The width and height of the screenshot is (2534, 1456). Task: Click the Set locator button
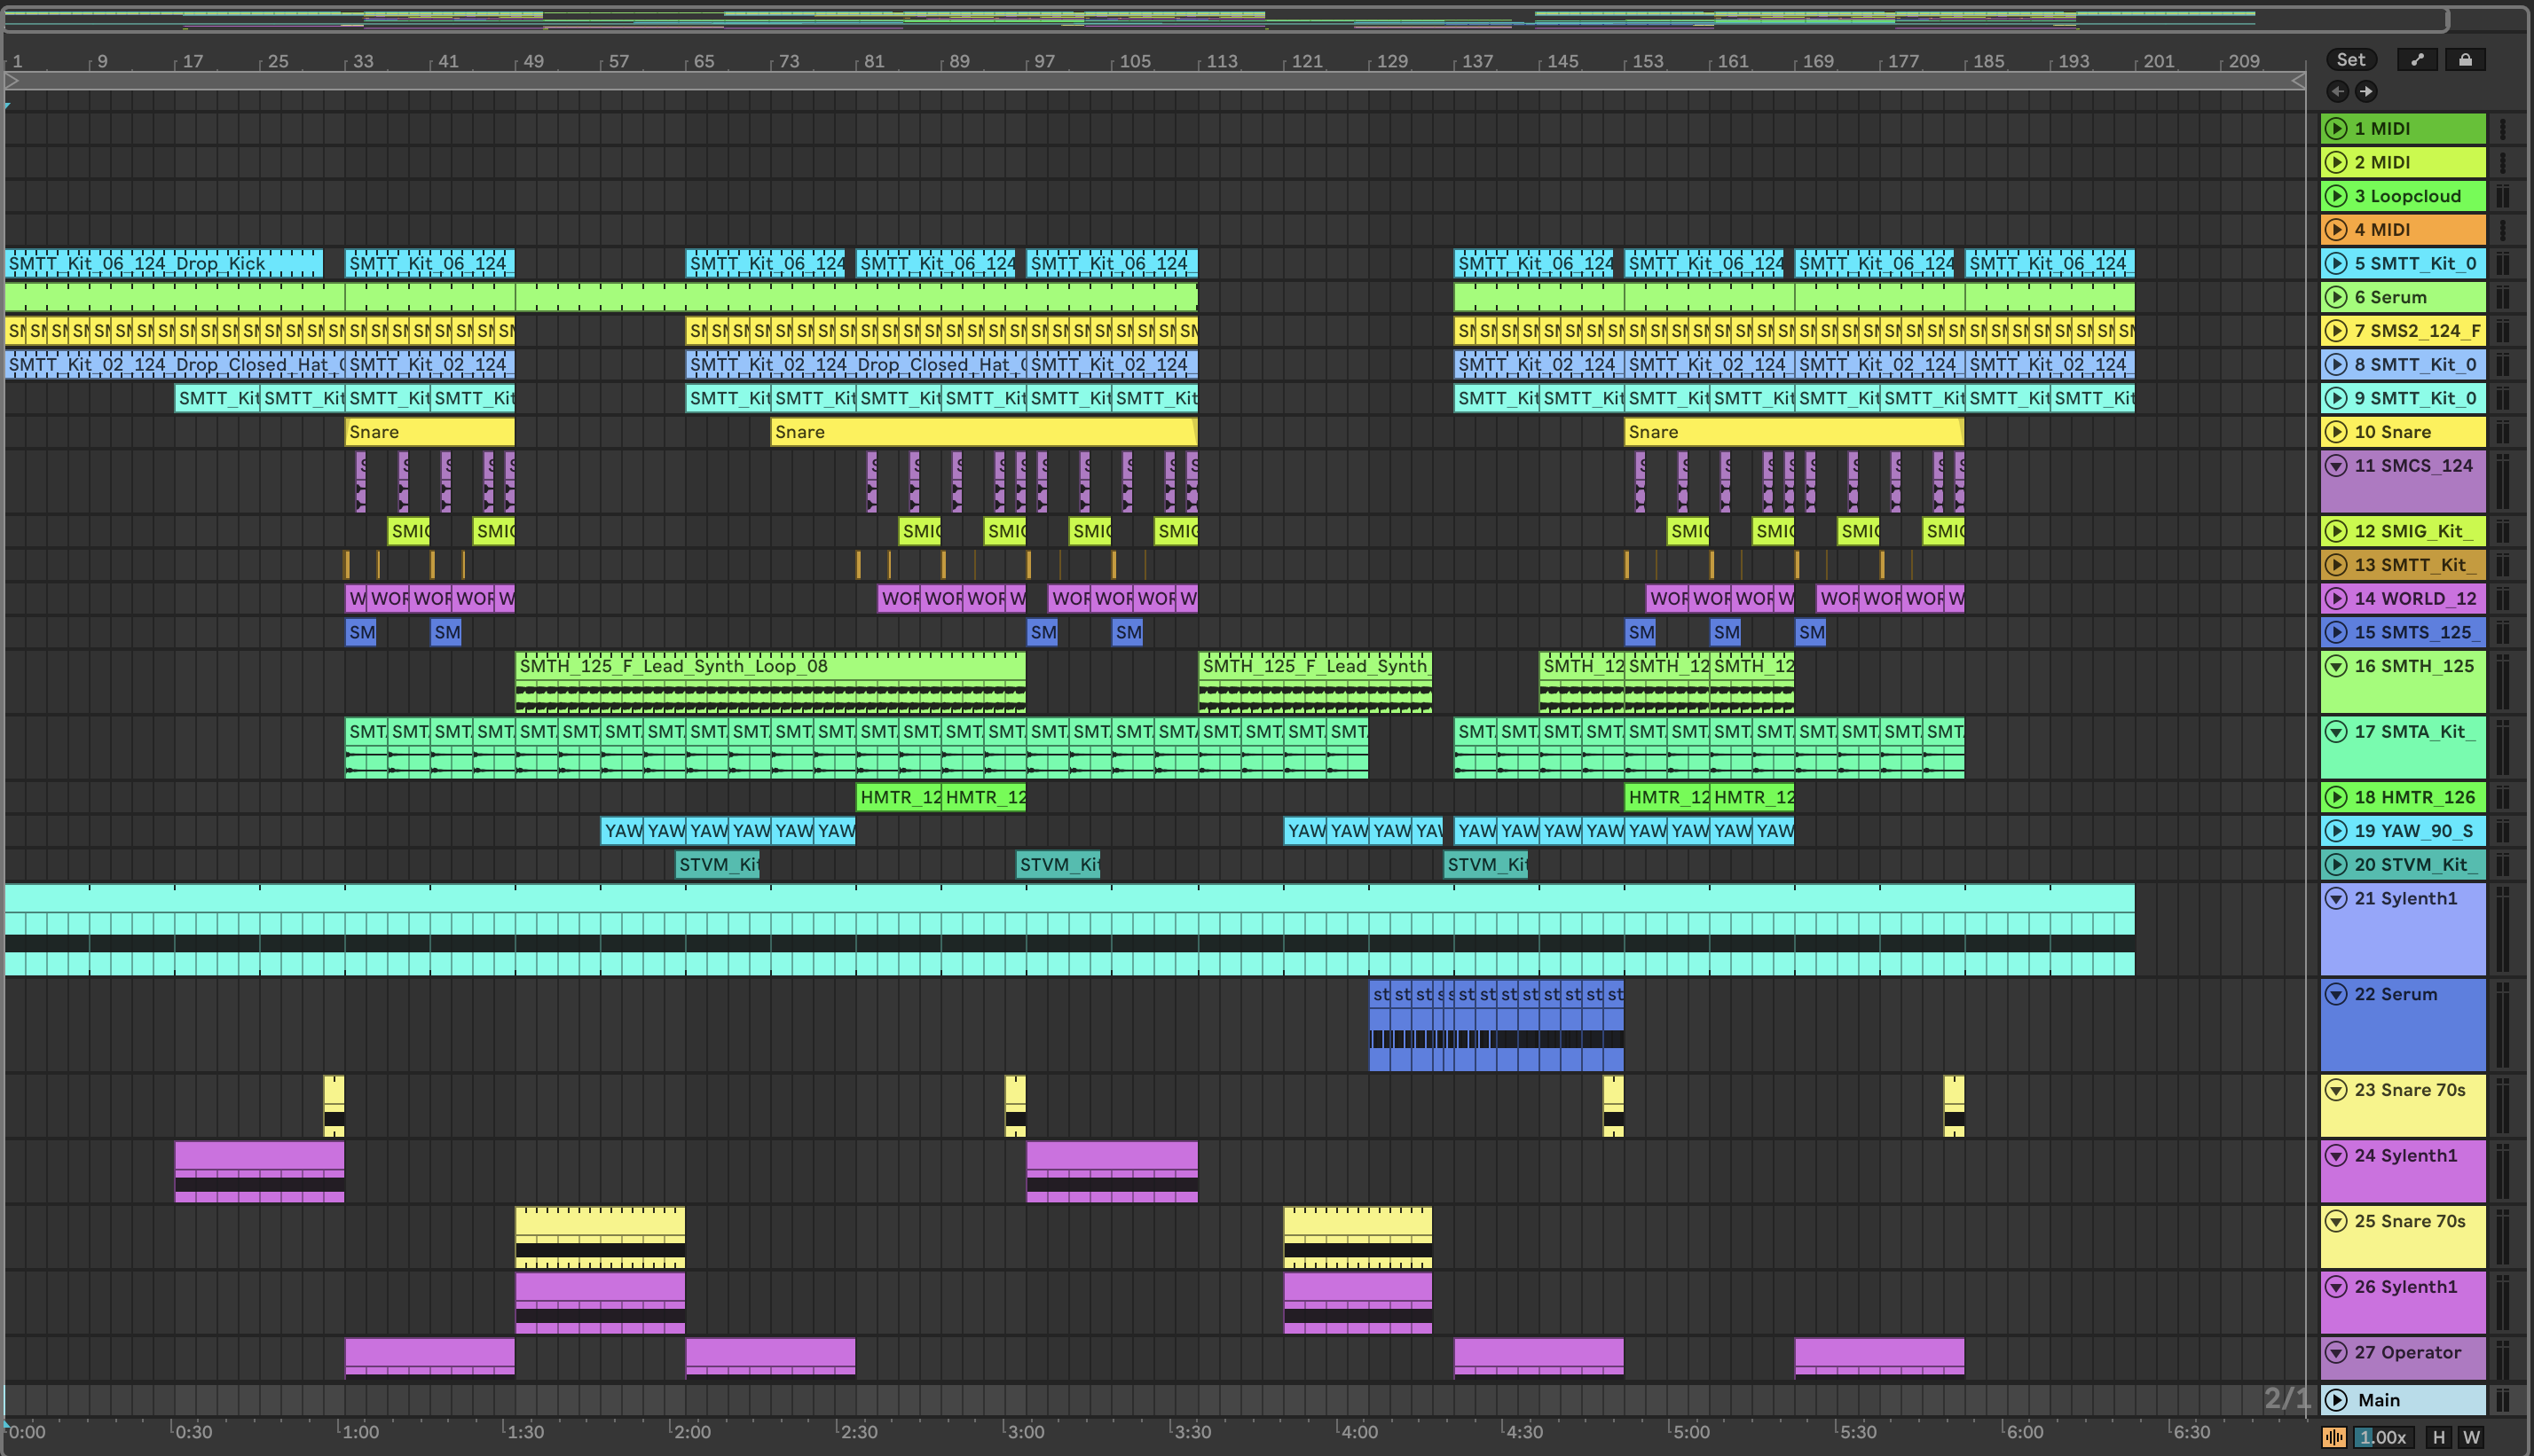(2350, 60)
